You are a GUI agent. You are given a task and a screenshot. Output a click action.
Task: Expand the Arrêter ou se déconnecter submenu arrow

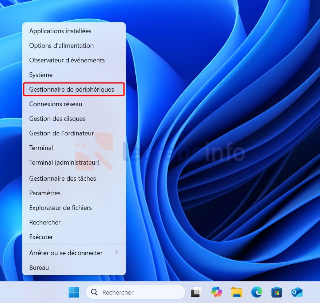116,253
